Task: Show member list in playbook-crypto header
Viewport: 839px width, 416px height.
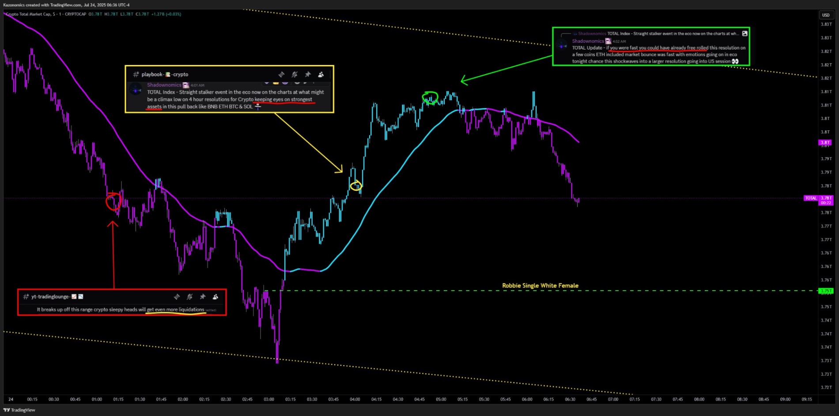Action: click(321, 75)
